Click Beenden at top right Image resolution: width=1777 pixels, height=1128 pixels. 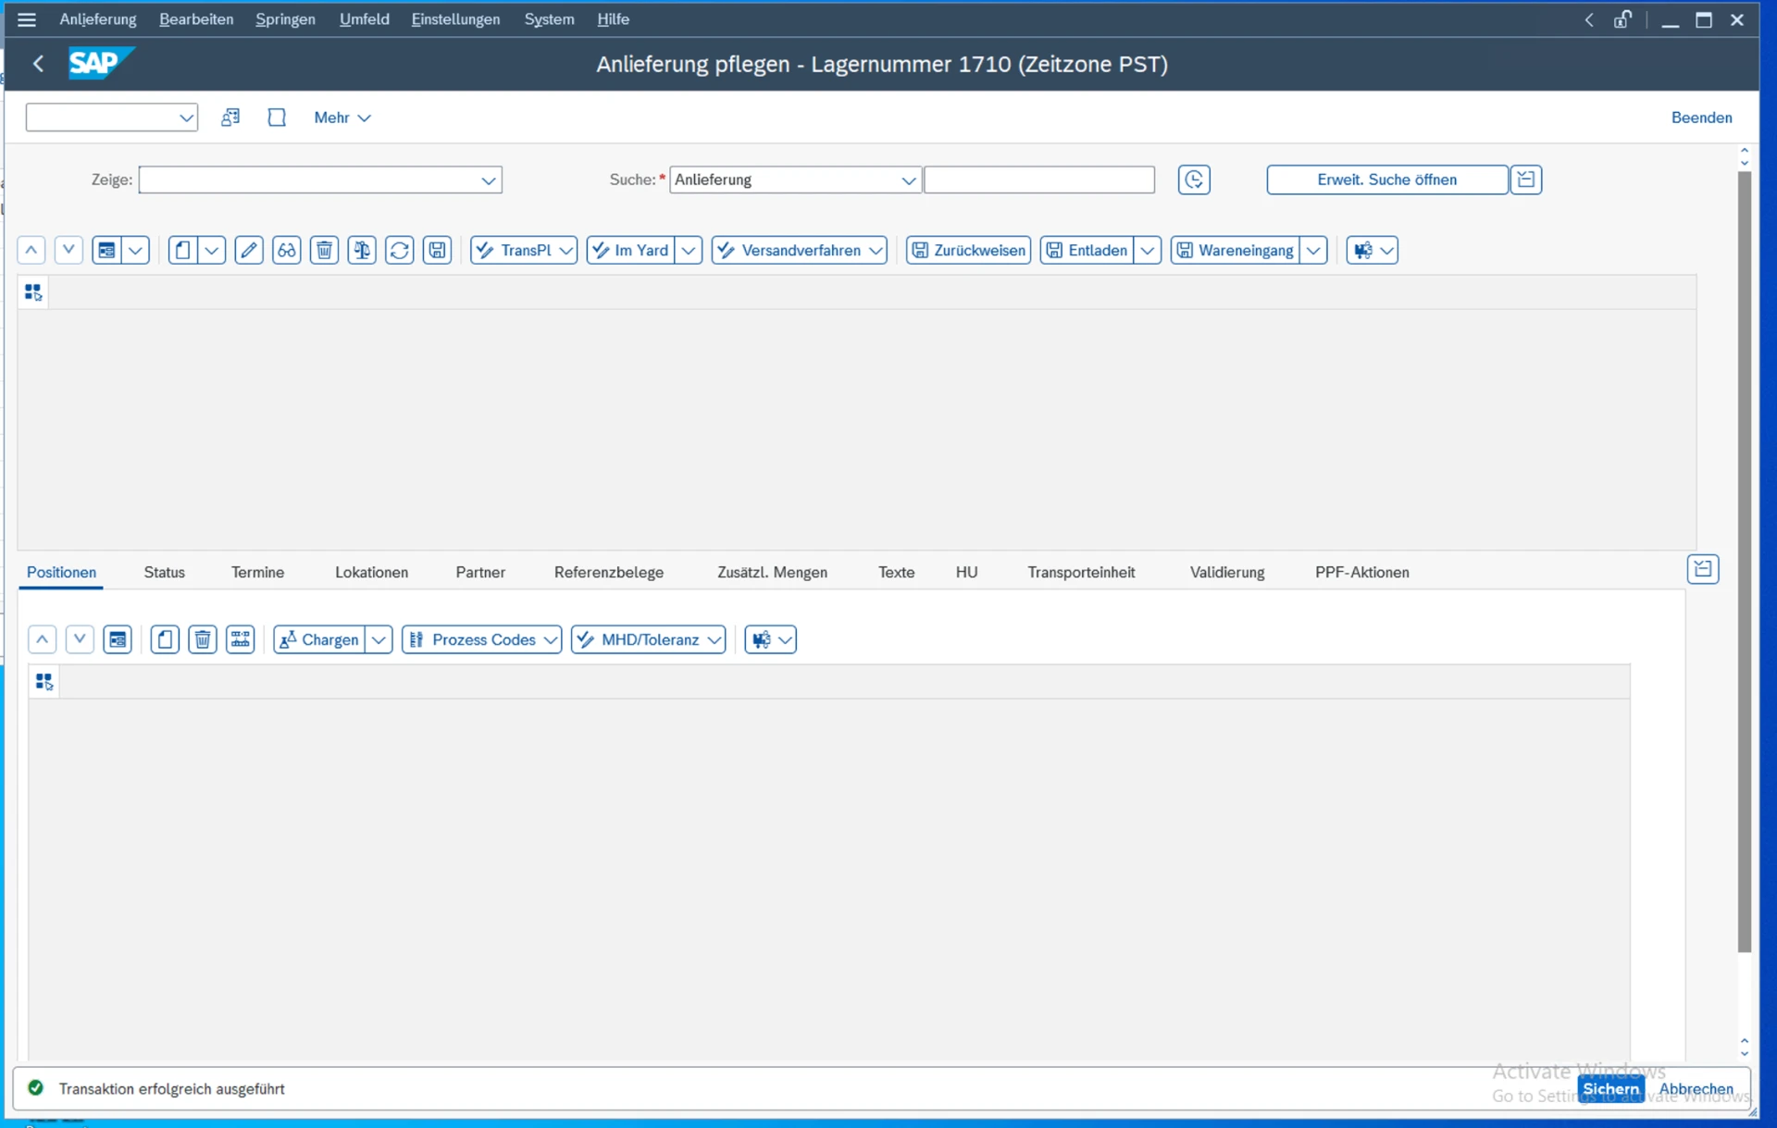[1701, 118]
